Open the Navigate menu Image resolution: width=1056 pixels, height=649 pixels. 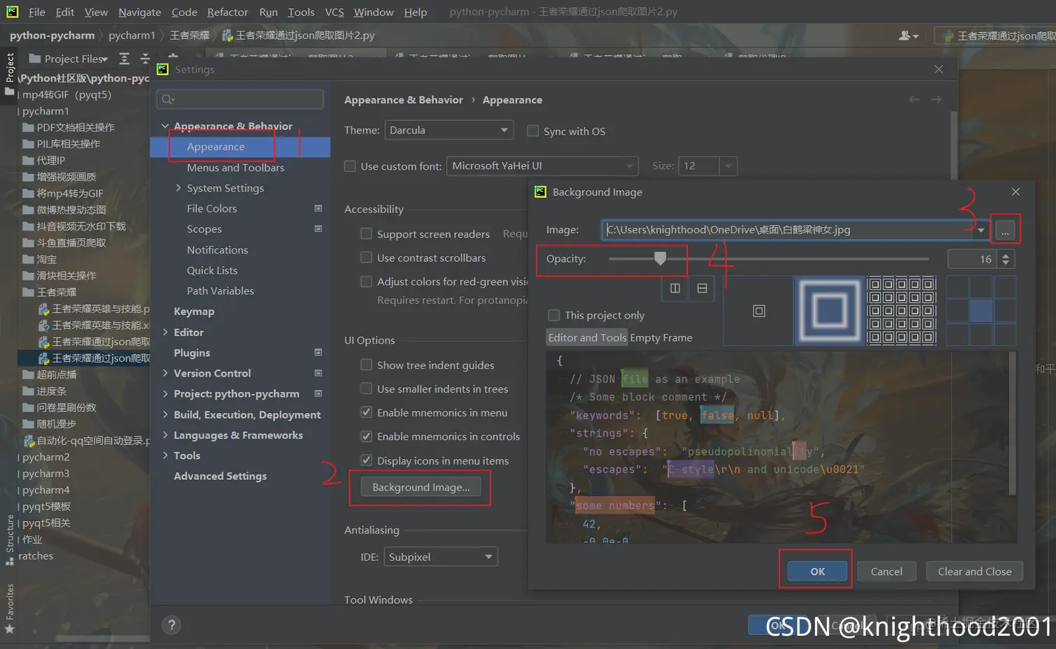point(140,12)
